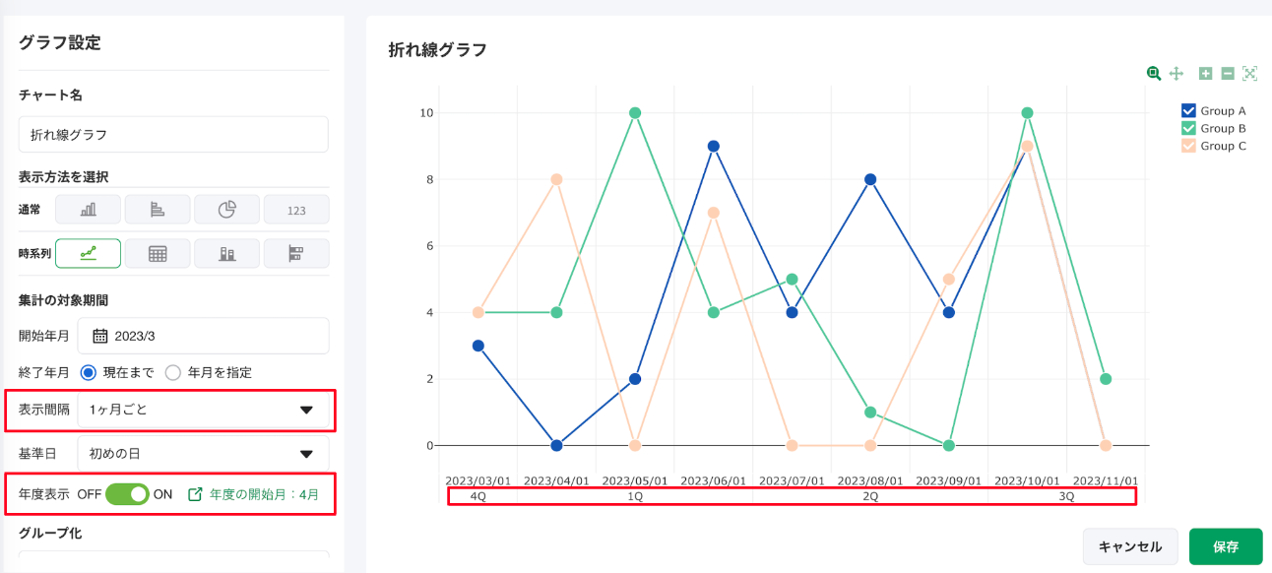Click the チャート名 text field
This screenshot has height=573, width=1272.
tap(173, 135)
